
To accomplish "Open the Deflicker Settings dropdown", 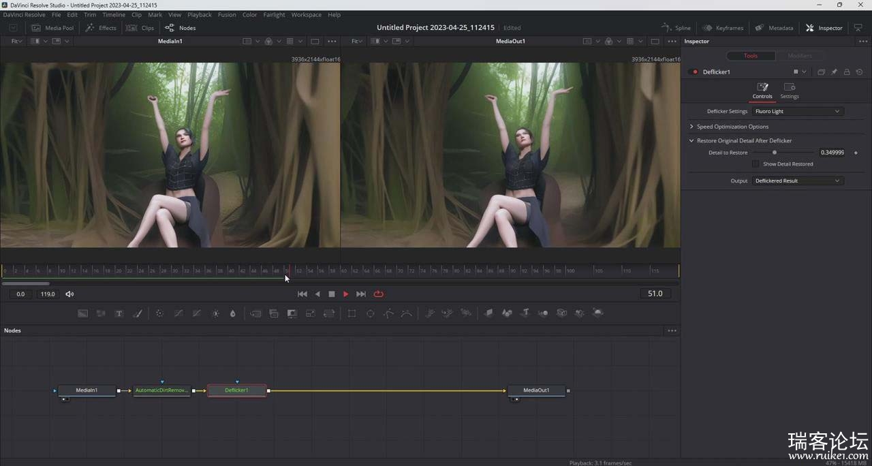I will tap(798, 111).
